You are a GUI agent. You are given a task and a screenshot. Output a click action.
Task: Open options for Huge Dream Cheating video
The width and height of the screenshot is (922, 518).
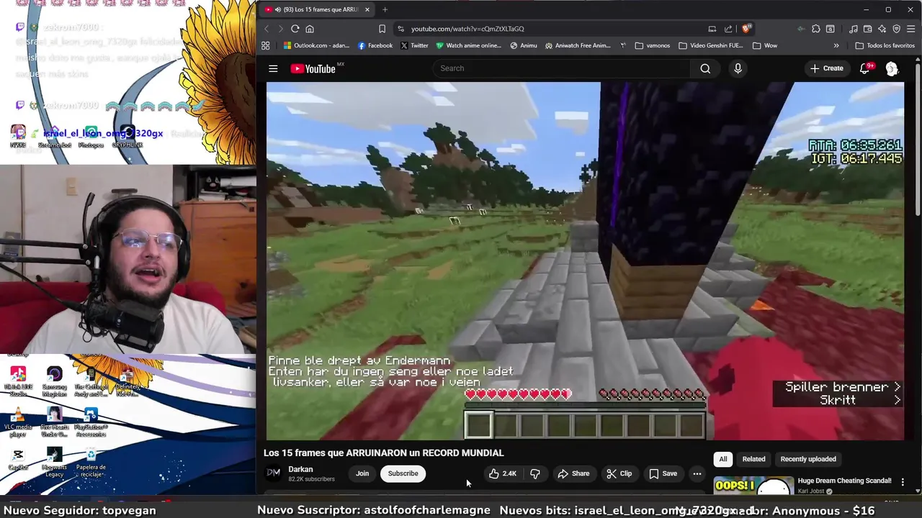point(903,483)
